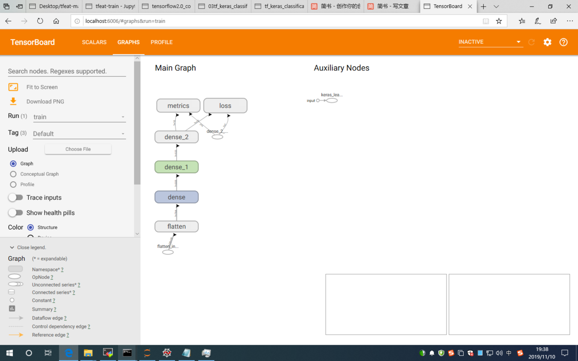Open the TensorBoard help icon
Image resolution: width=578 pixels, height=361 pixels.
click(564, 42)
